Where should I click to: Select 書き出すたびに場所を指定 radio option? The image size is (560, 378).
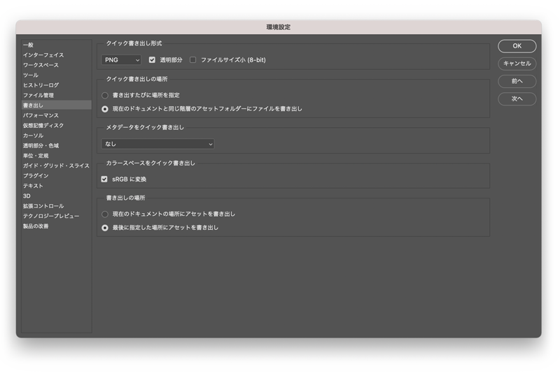105,95
